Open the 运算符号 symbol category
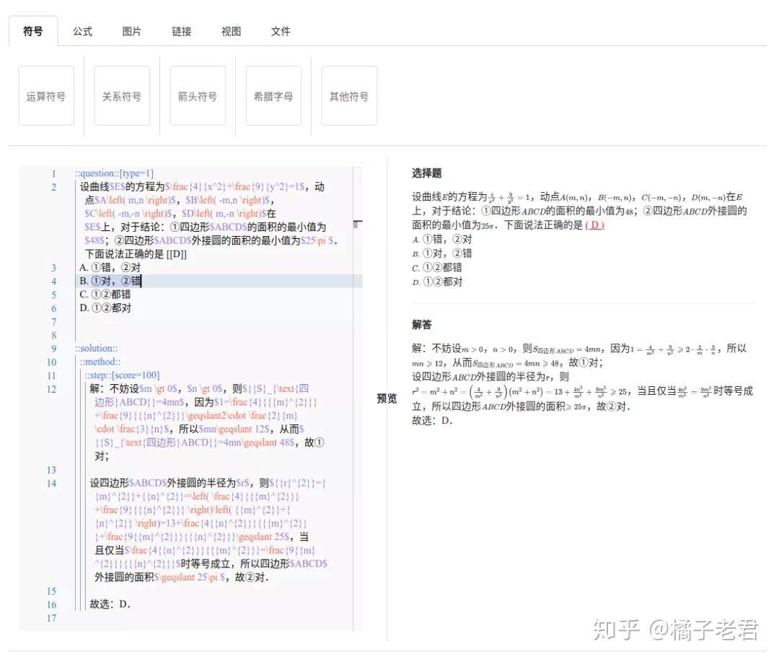Image resolution: width=779 pixels, height=662 pixels. point(45,95)
